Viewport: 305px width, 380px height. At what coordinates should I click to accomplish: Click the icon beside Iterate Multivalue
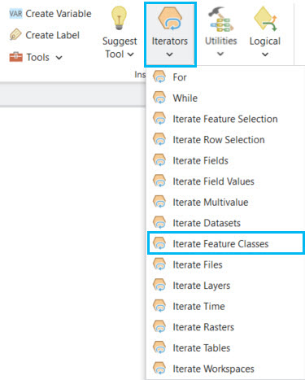coord(159,202)
